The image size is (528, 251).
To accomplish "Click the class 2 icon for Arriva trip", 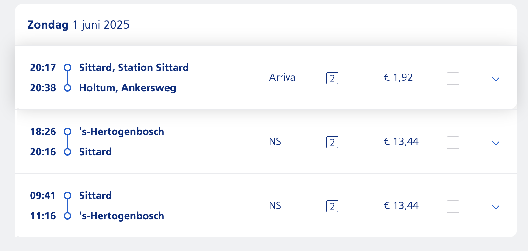I will coord(332,78).
